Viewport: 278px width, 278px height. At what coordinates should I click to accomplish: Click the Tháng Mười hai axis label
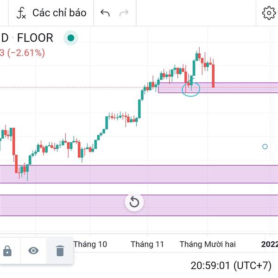click(x=208, y=244)
